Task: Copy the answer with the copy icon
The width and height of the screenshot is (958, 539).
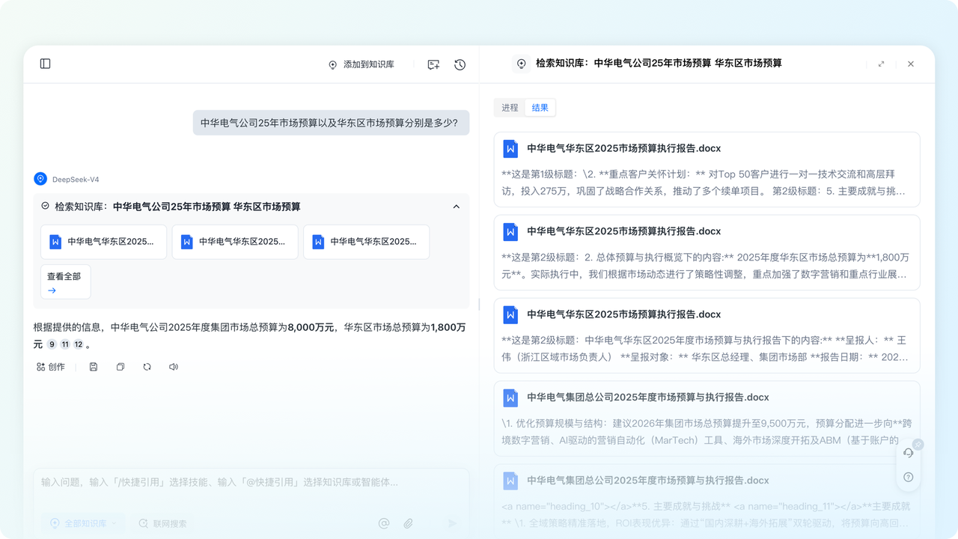Action: [x=120, y=367]
